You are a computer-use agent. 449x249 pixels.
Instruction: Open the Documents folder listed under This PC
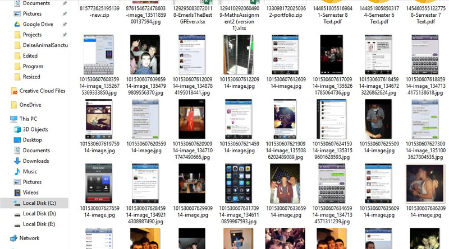pos(36,151)
